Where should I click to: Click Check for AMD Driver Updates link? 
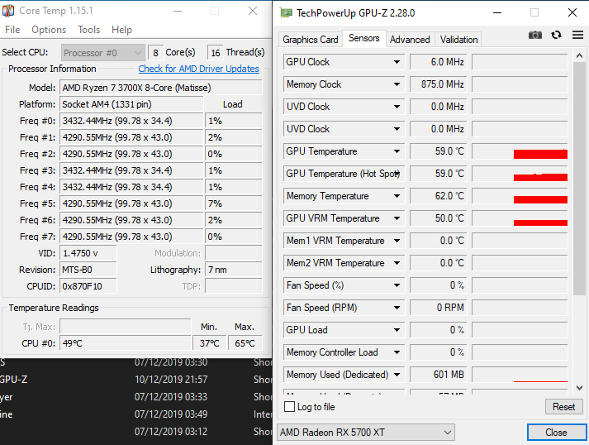coord(199,69)
